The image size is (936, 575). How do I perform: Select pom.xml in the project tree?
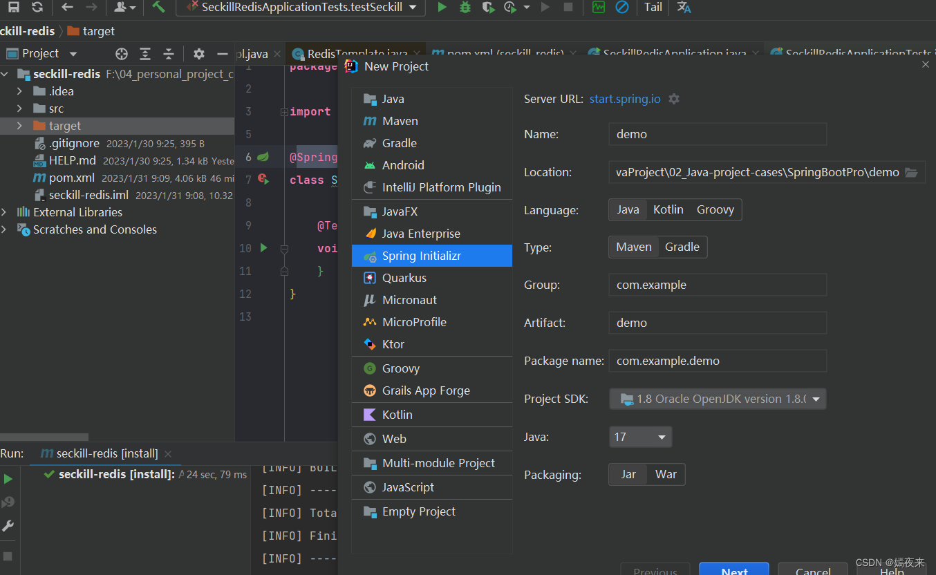(x=72, y=178)
